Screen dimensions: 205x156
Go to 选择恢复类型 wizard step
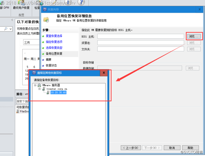(x=54, y=48)
